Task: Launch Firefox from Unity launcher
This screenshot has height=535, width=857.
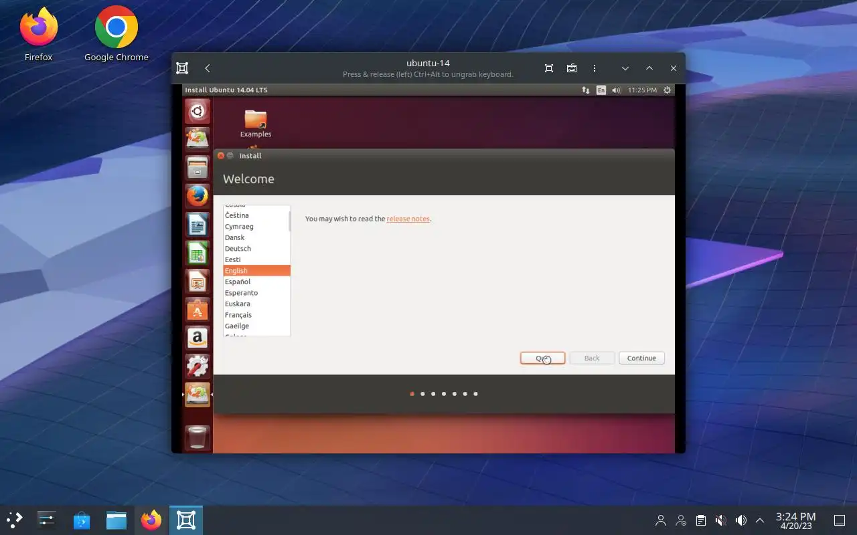Action: pyautogui.click(x=198, y=196)
